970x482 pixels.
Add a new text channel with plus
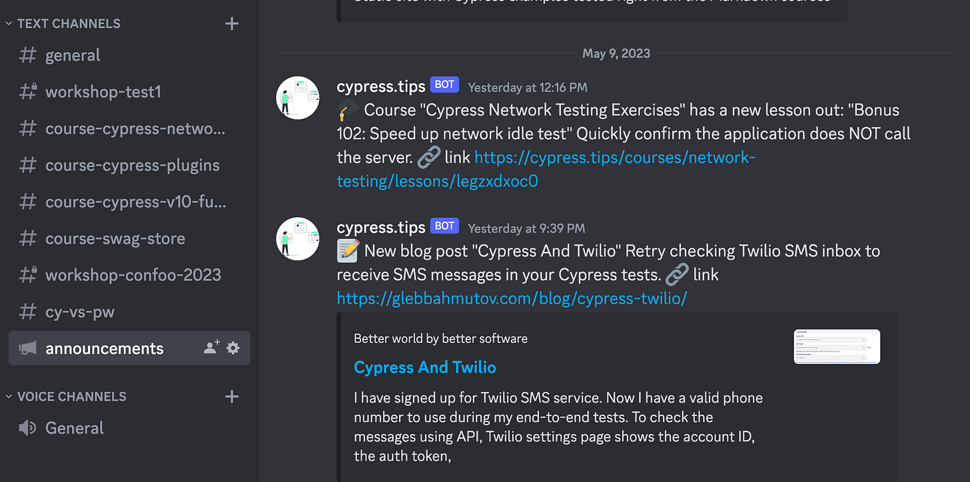point(232,24)
